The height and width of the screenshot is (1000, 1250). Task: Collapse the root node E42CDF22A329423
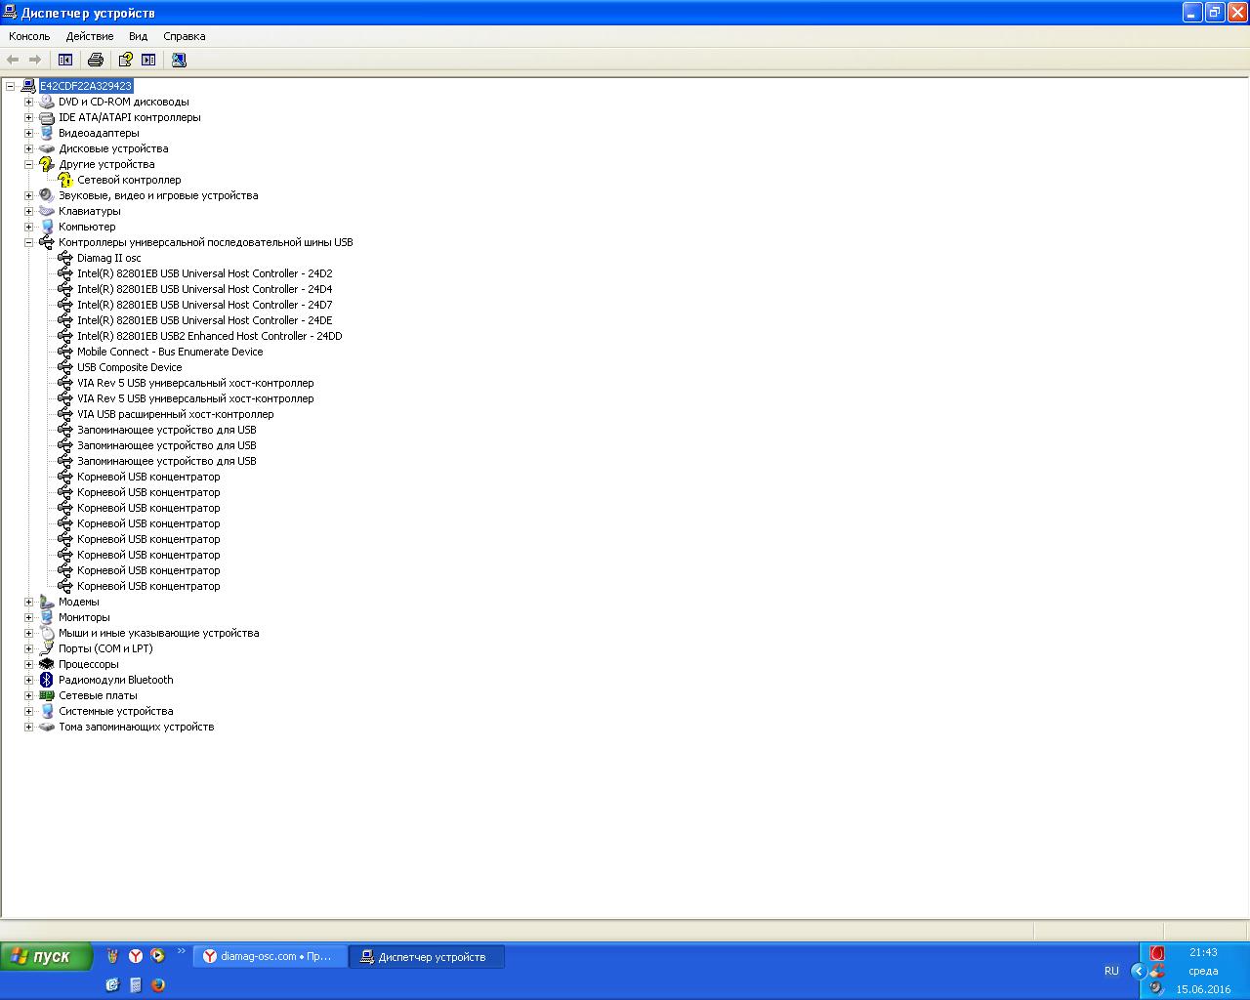click(x=10, y=86)
